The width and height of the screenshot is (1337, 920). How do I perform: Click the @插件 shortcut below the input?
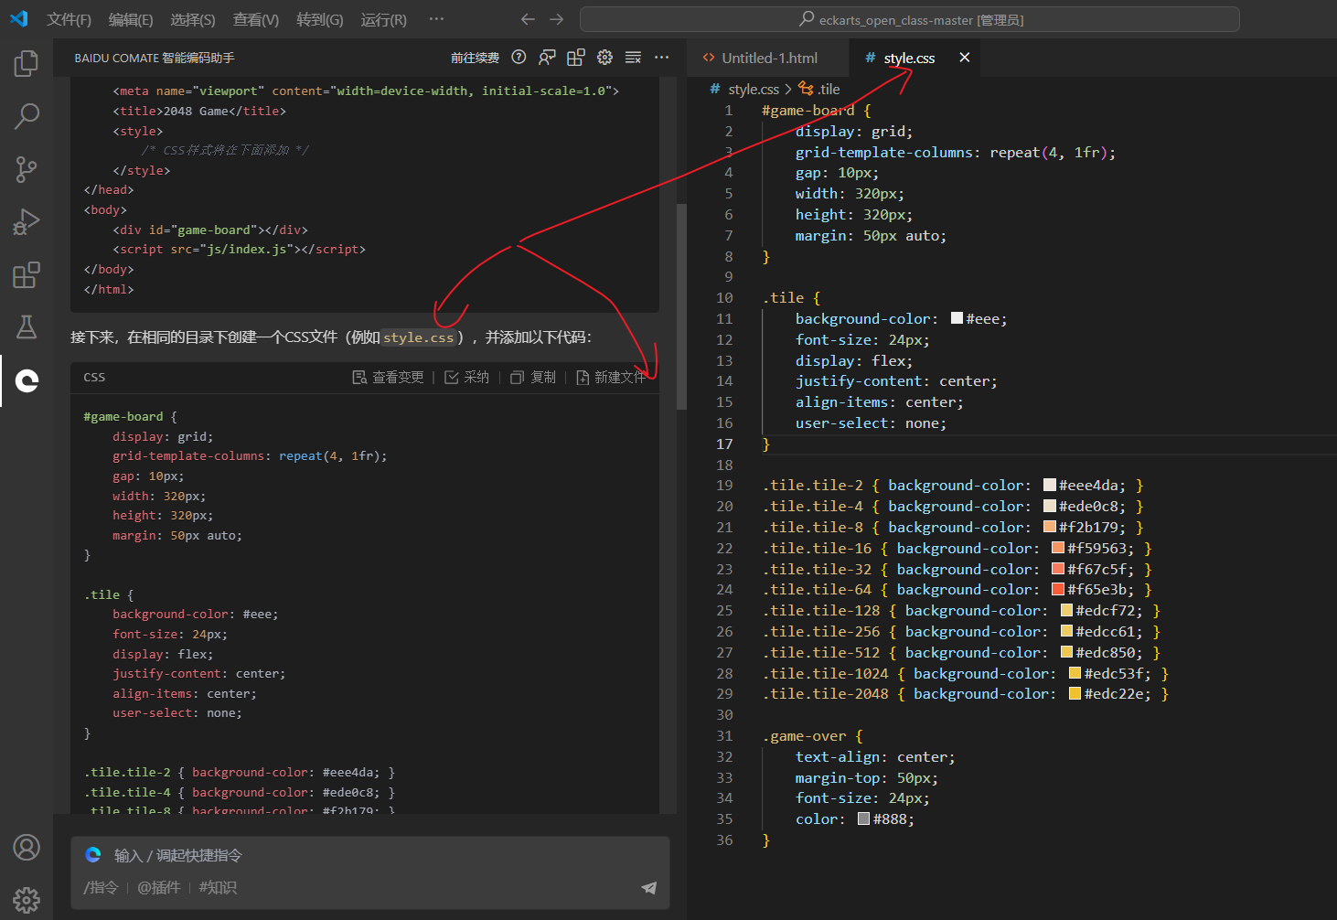point(159,887)
